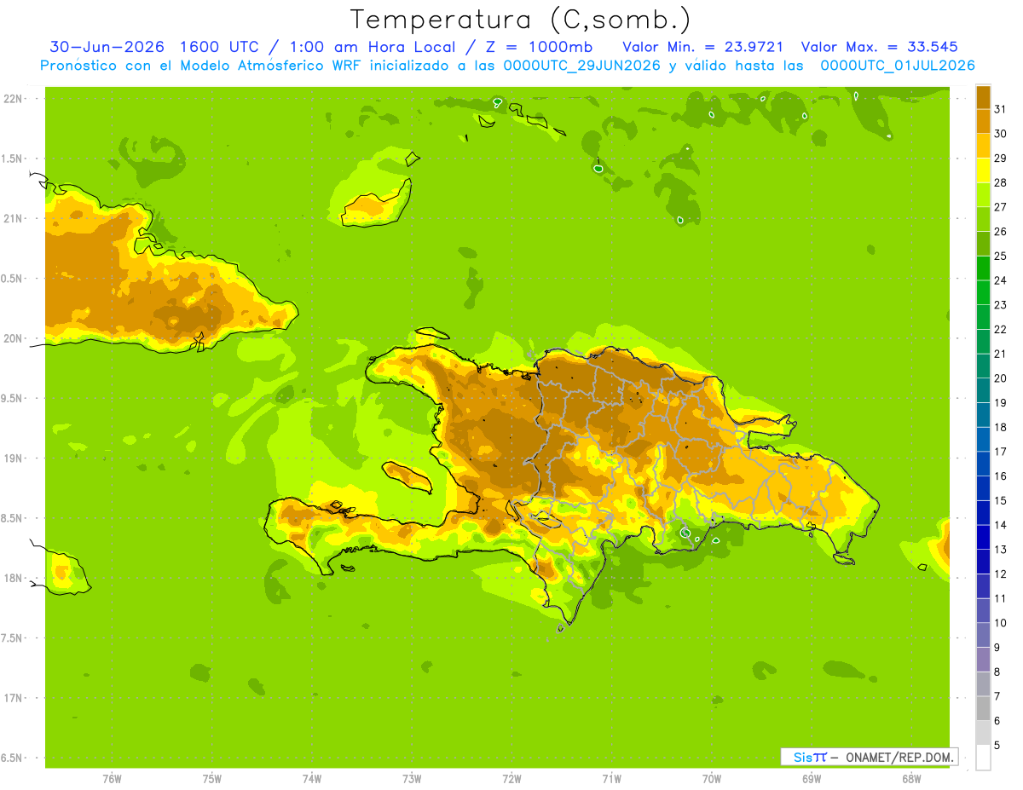Click the legend value '31'
The width and height of the screenshot is (1023, 790).
1000,109
